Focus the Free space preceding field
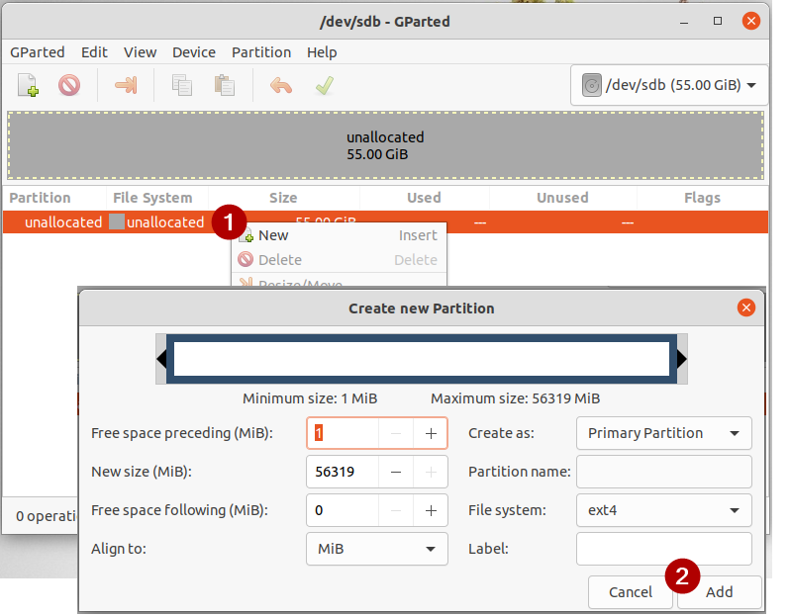 coord(343,433)
